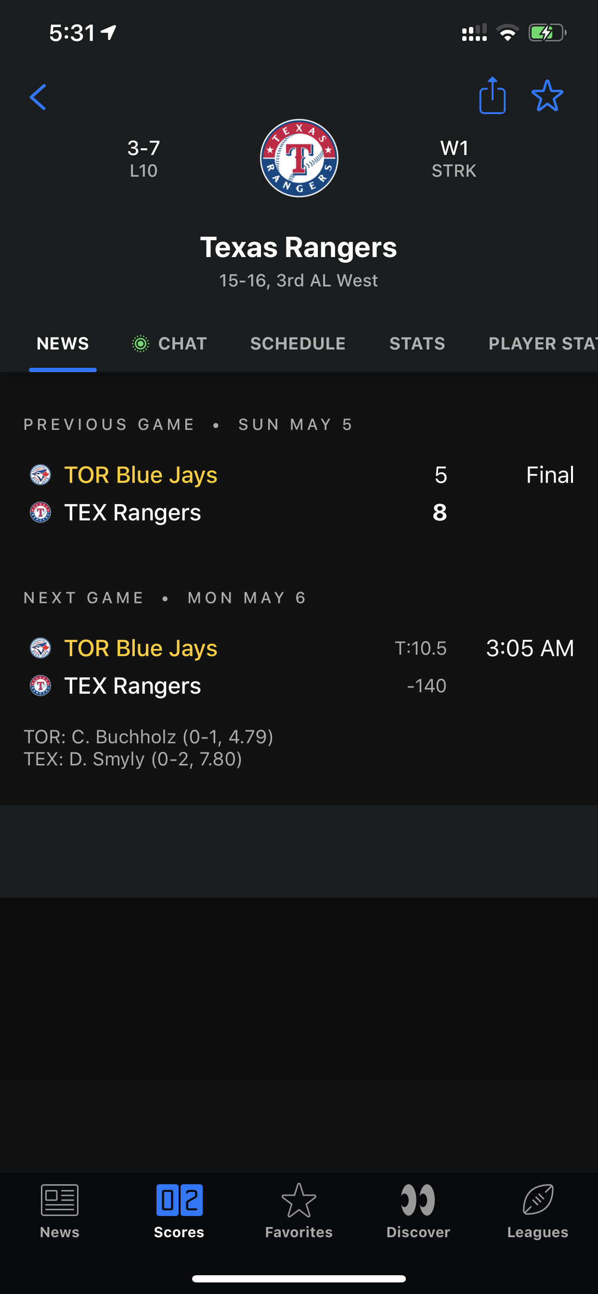Tap the back arrow icon
598x1294 pixels.
pos(38,97)
